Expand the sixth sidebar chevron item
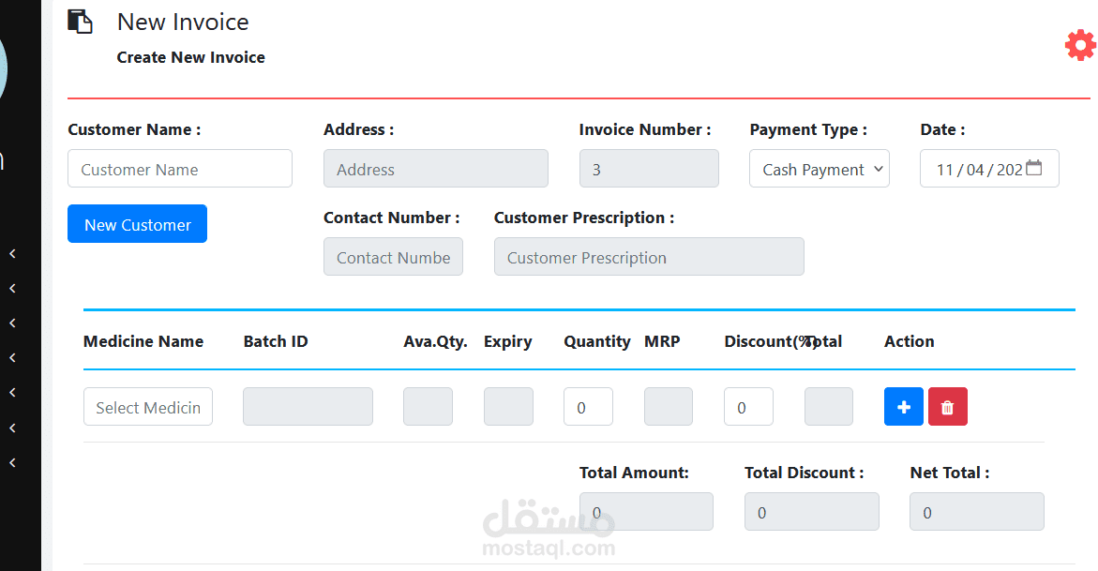Viewport: 1098px width, 571px height. pos(12,428)
